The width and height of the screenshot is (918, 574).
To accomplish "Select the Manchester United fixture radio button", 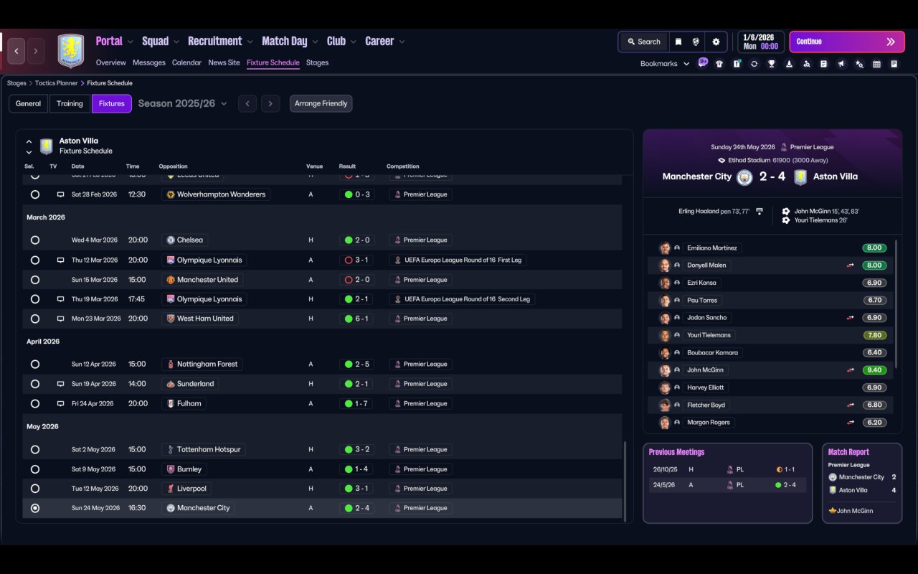I will click(x=34, y=280).
